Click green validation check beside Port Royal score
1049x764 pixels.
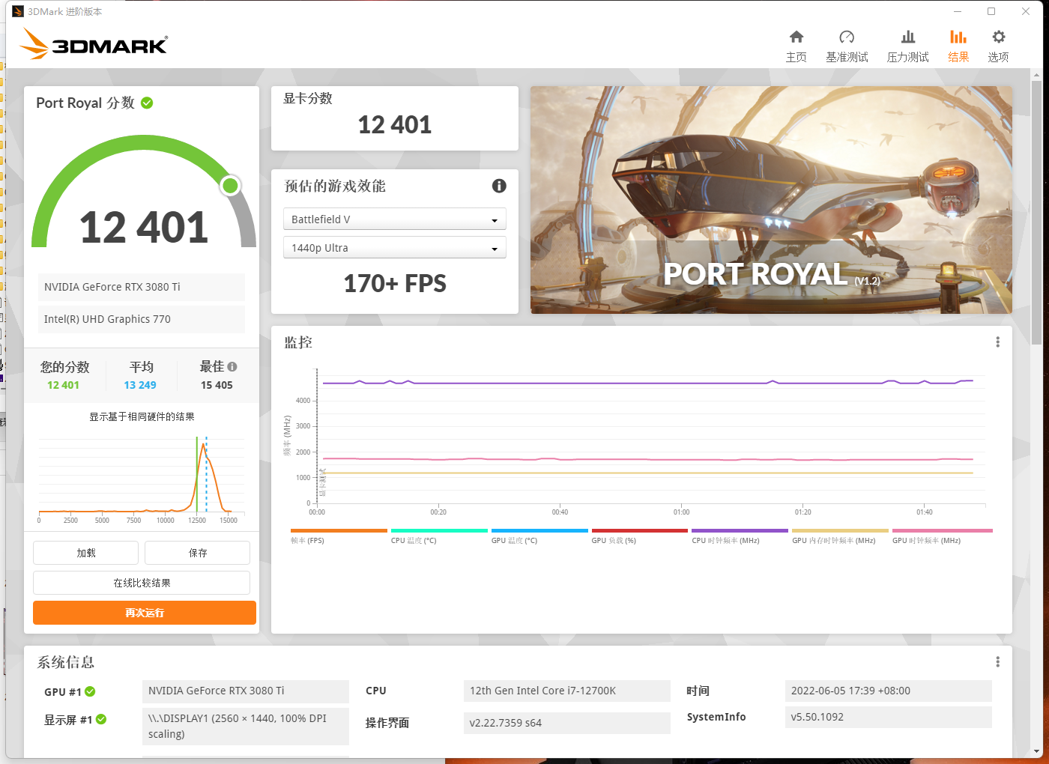[147, 103]
